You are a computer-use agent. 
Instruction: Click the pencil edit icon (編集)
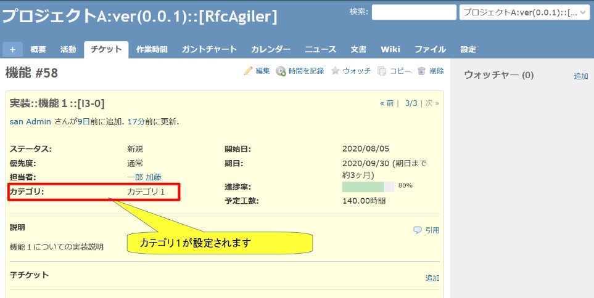click(x=249, y=71)
